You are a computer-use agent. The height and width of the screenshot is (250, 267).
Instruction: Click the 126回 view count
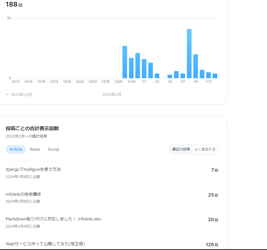pyautogui.click(x=212, y=245)
